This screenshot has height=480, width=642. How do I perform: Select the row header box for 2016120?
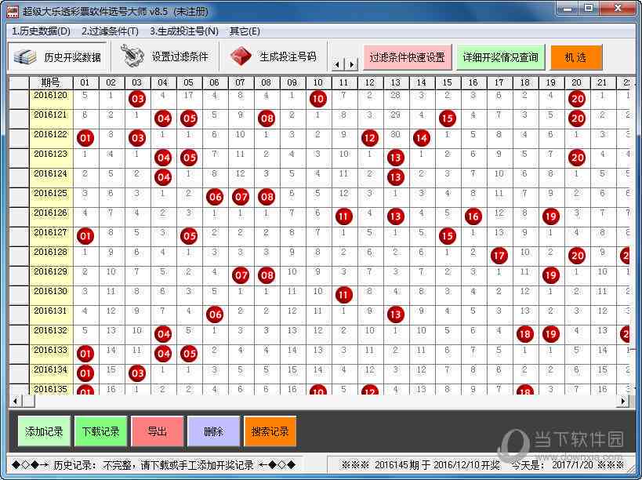pos(19,99)
